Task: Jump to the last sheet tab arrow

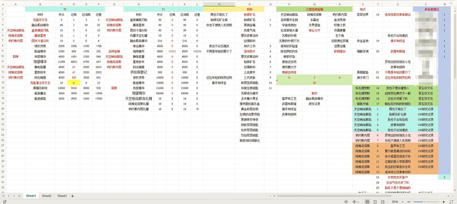Action: pos(19,196)
